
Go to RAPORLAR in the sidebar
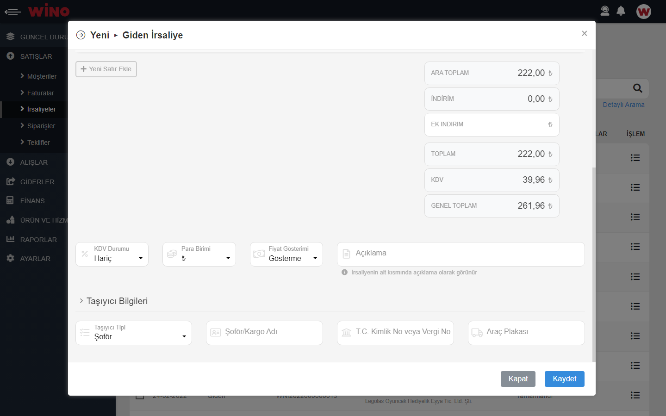point(38,240)
